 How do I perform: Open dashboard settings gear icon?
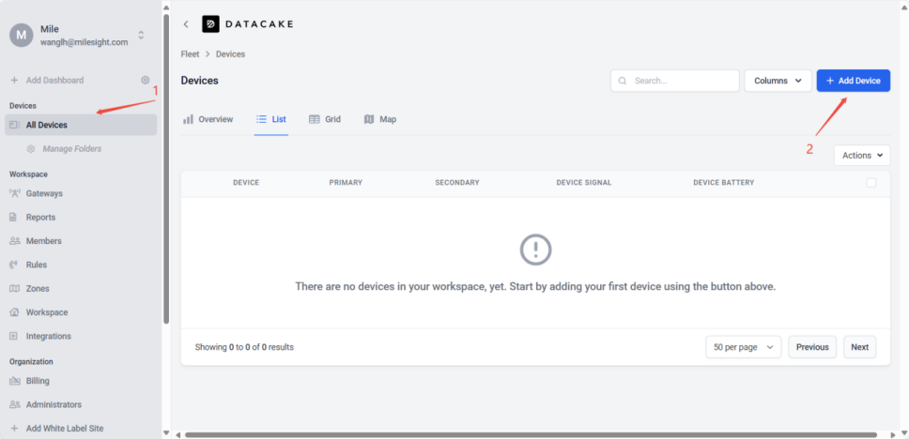[x=145, y=81]
